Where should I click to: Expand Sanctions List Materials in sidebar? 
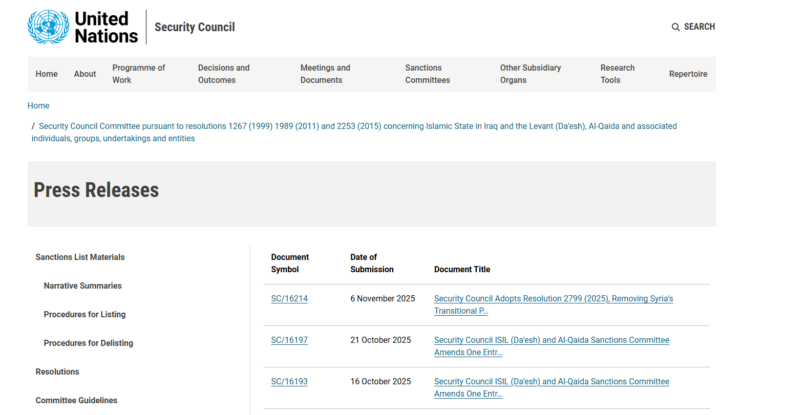(x=80, y=257)
